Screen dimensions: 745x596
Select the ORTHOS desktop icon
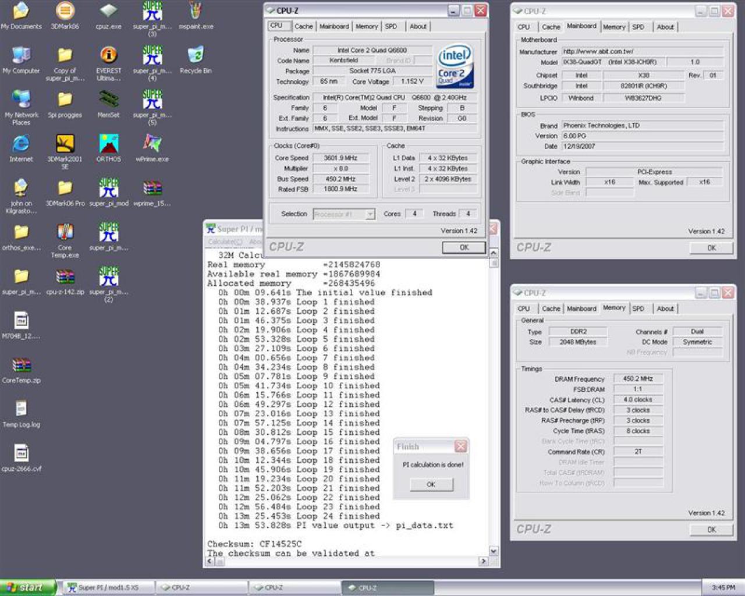click(x=108, y=148)
